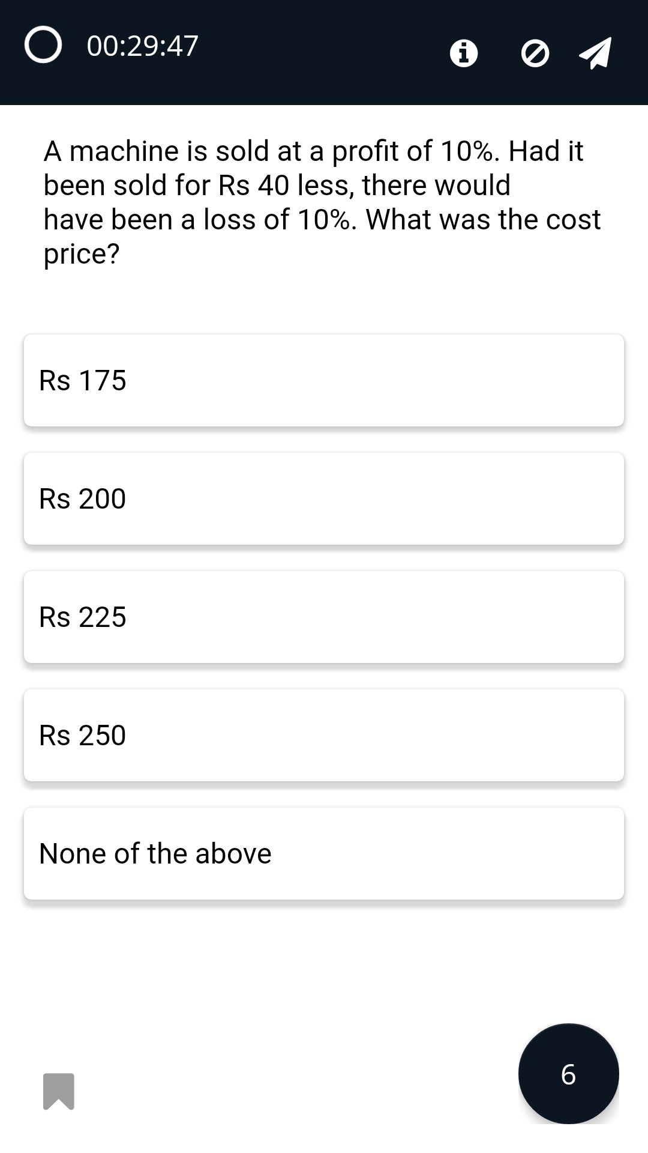Tap the countdown timer 00:29:47
The height and width of the screenshot is (1153, 648).
[142, 46]
